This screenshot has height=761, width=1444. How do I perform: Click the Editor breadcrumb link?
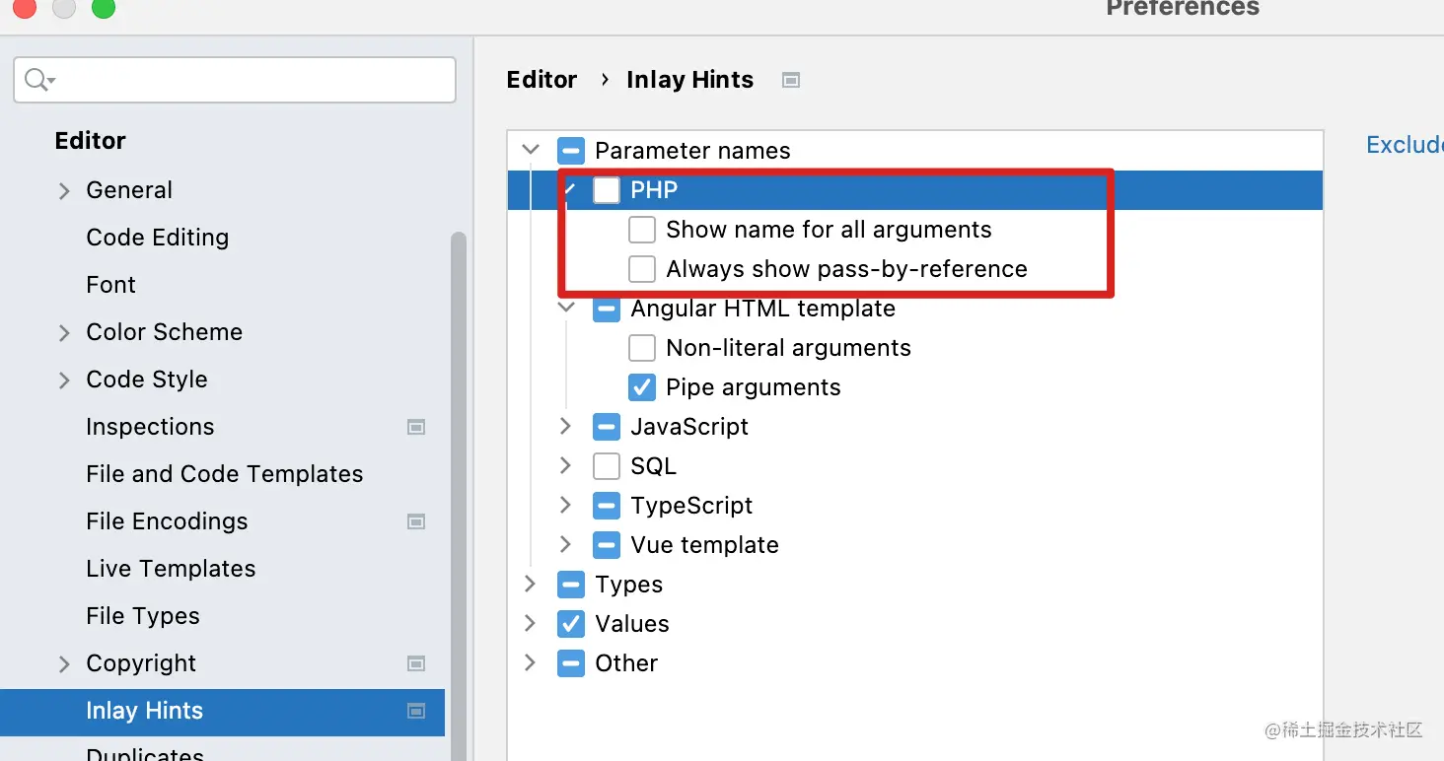[541, 80]
